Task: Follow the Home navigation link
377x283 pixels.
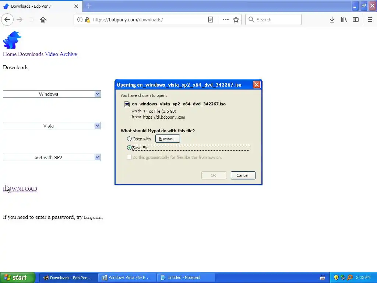Action: [10, 54]
